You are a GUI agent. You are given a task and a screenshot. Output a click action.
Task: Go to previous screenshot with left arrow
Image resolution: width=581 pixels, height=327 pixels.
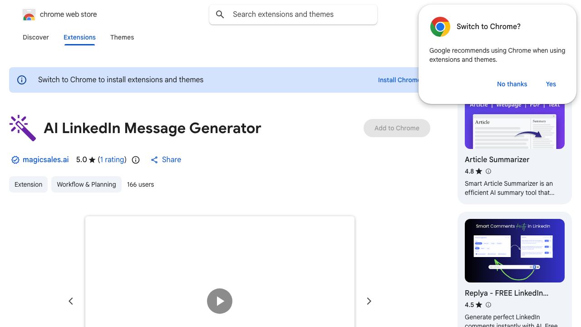point(71,301)
